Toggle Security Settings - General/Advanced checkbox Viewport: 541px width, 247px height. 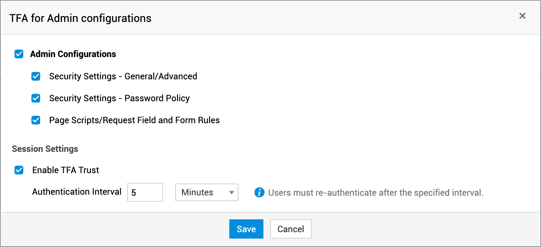click(x=36, y=76)
